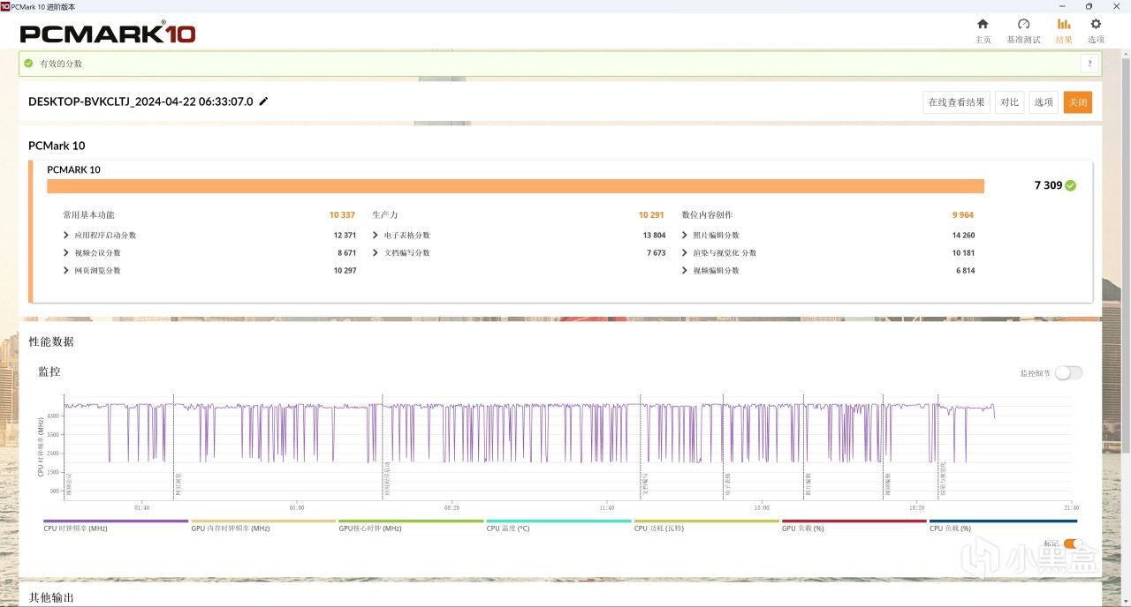The width and height of the screenshot is (1131, 607).
Task: Toggle the 标记 markers switch
Action: pos(1074,543)
